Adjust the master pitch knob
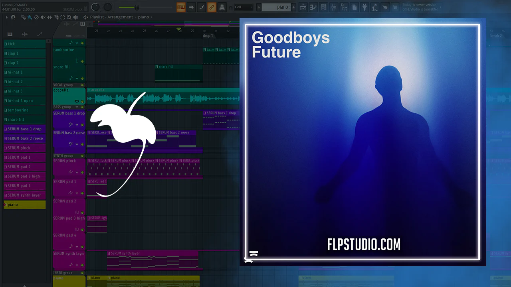Viewport: 511px width, 287px height. tap(108, 7)
